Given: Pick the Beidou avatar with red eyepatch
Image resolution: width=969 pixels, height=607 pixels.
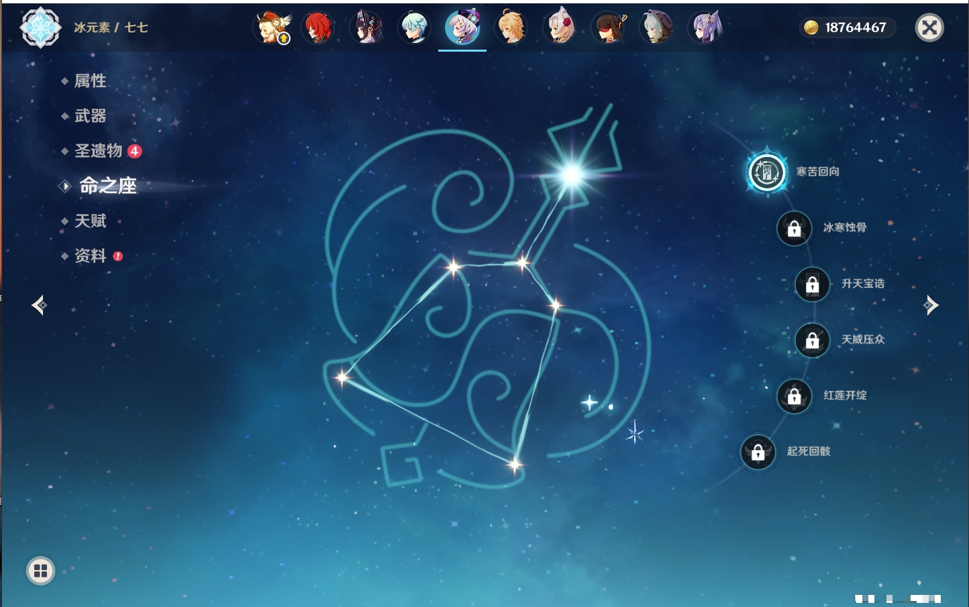Looking at the screenshot, I should coord(609,27).
